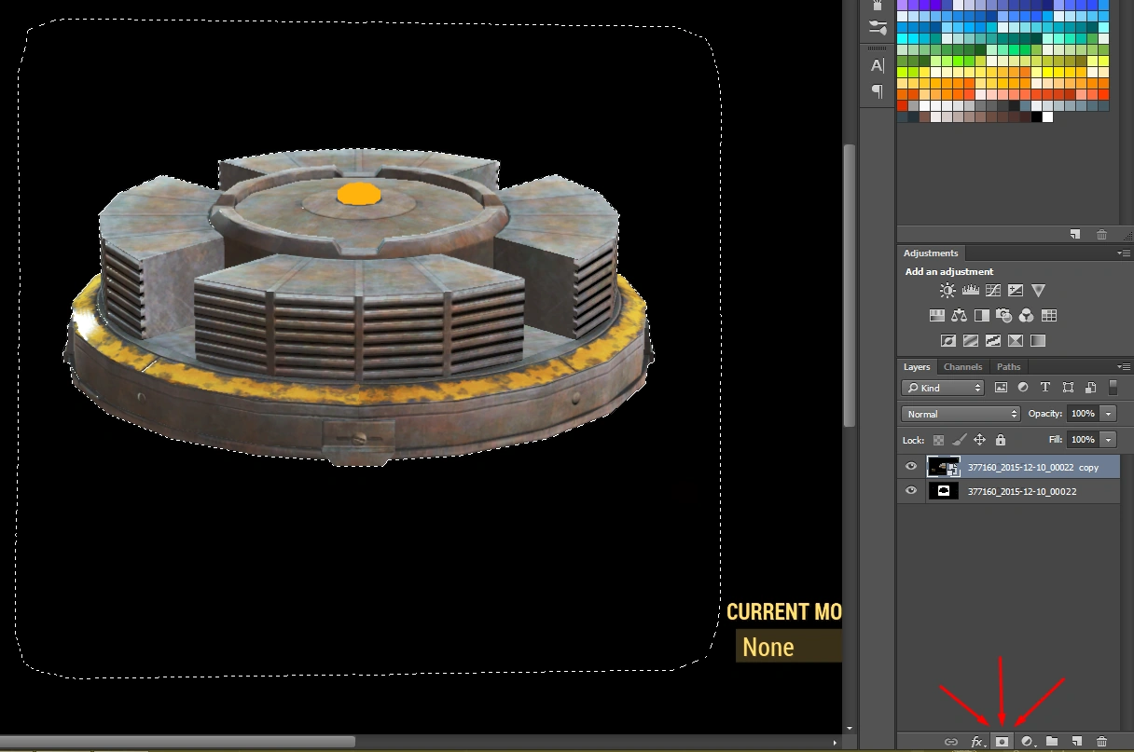The image size is (1134, 752).
Task: Add a Curves adjustment
Action: pyautogui.click(x=993, y=291)
